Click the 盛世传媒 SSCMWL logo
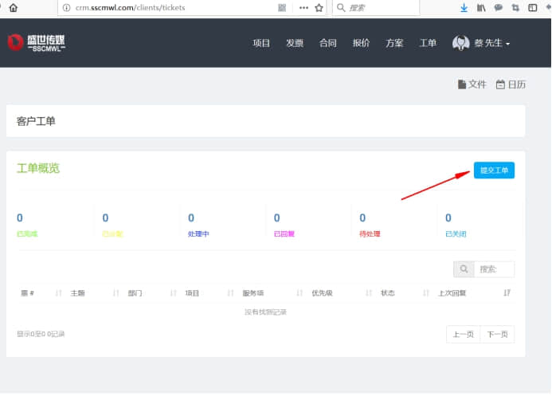552x396 pixels. [37, 42]
